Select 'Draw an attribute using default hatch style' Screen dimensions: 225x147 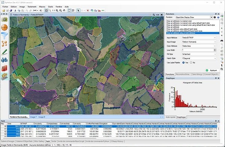(x=182, y=29)
